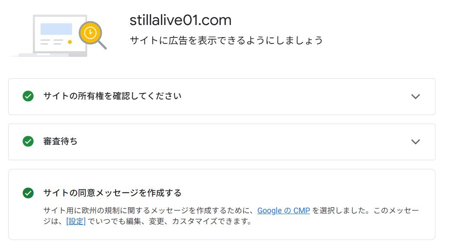Click the blue rectangle inside laptop illustration
This screenshot has width=460, height=252.
(x=57, y=29)
